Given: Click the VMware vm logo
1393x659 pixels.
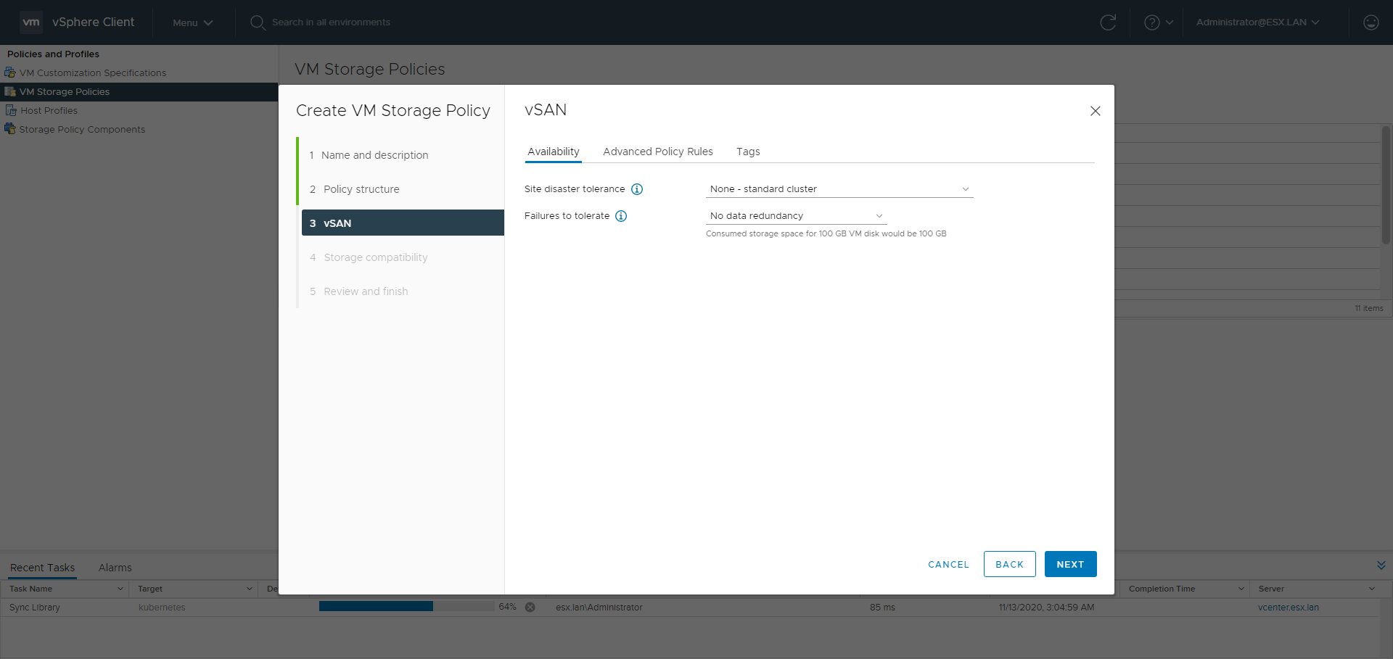Looking at the screenshot, I should 31,22.
